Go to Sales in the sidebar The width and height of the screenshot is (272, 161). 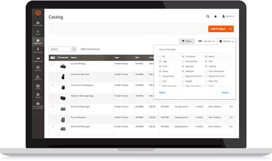click(38, 32)
